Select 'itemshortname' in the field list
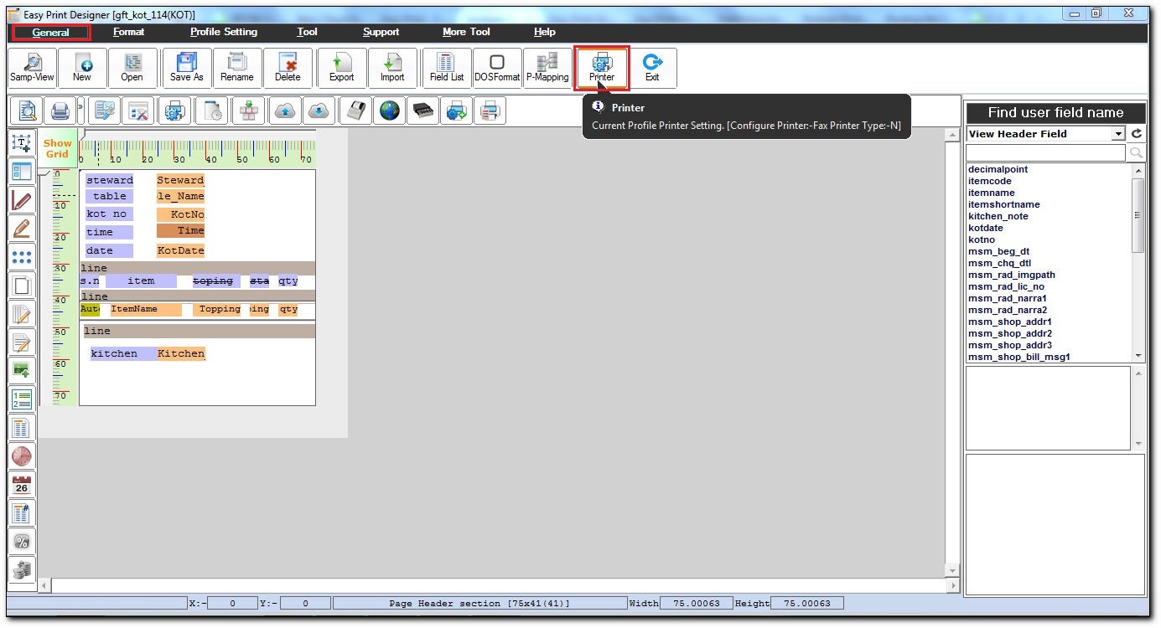The width and height of the screenshot is (1161, 628). 1004,204
